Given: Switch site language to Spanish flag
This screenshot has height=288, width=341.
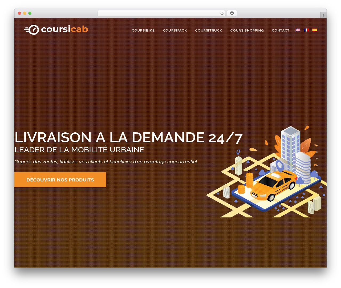Looking at the screenshot, I should (x=315, y=30).
